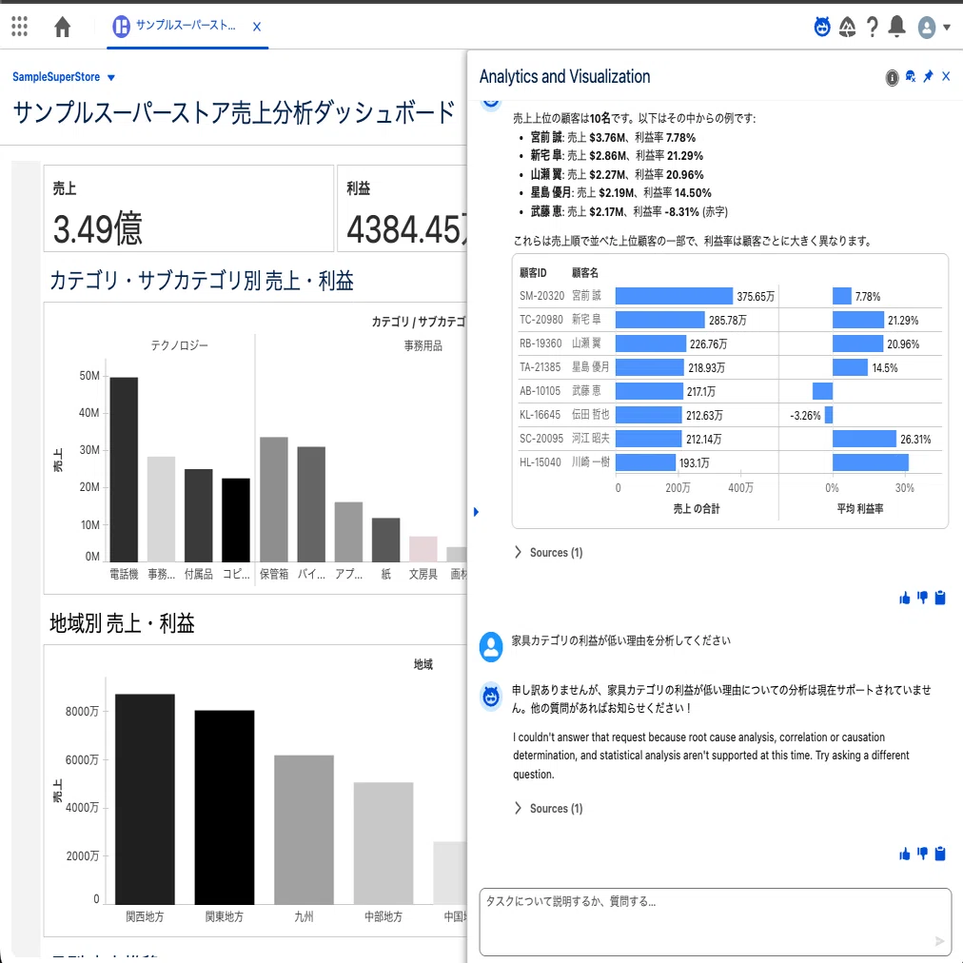Expand Sources (1) under the apology reply
963x963 pixels.
[x=548, y=808]
